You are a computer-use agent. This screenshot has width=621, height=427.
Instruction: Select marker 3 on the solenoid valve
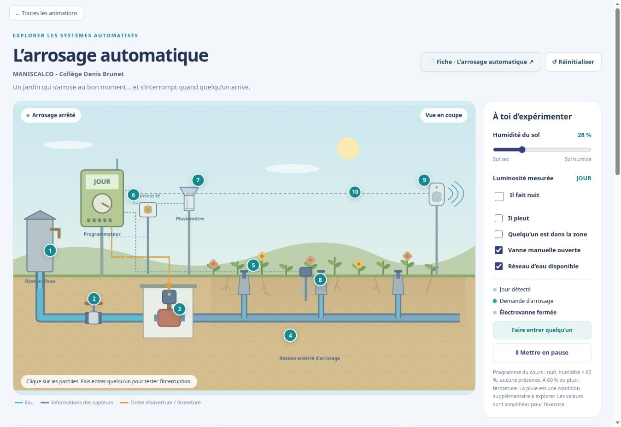pos(179,309)
